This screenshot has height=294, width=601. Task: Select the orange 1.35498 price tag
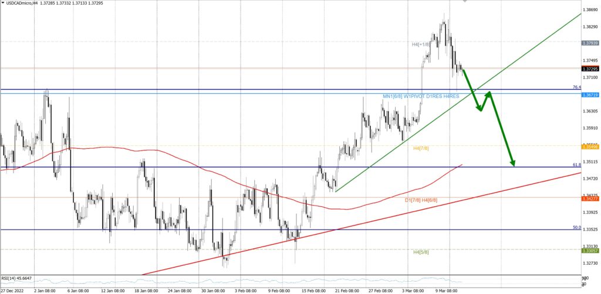coord(589,146)
